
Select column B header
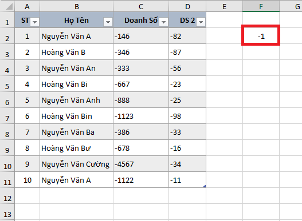(76, 6)
